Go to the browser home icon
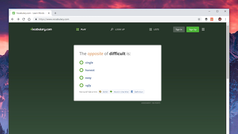The width and height of the screenshot is (238, 134). [x=29, y=19]
